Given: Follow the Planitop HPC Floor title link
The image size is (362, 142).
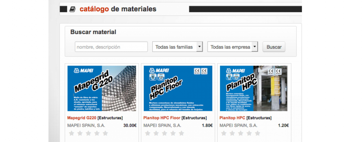Looking at the screenshot, I should tap(162, 118).
